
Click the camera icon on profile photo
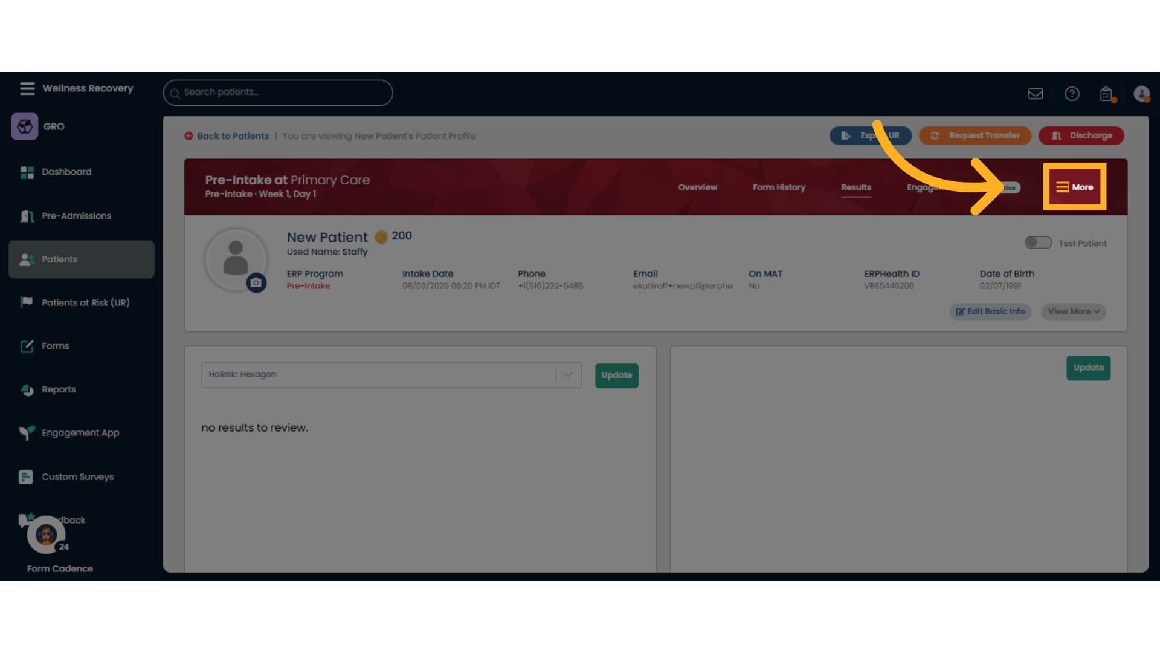[256, 282]
